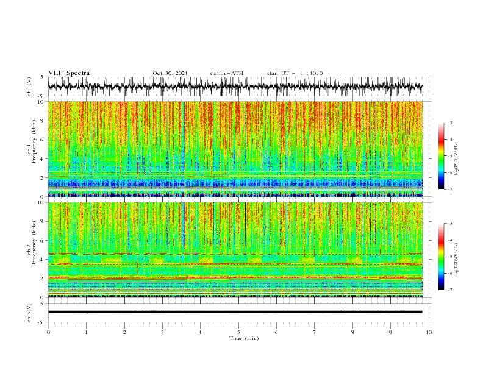Click the ch.1 Frequency (kHz) axis label

pos(32,142)
